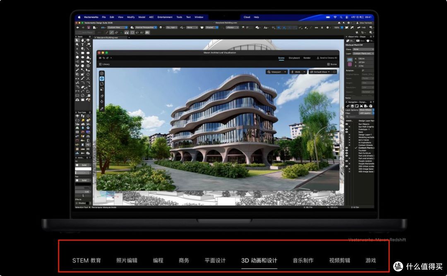
Task: Show the Sun Path Graphic layer
Action: click(349, 127)
